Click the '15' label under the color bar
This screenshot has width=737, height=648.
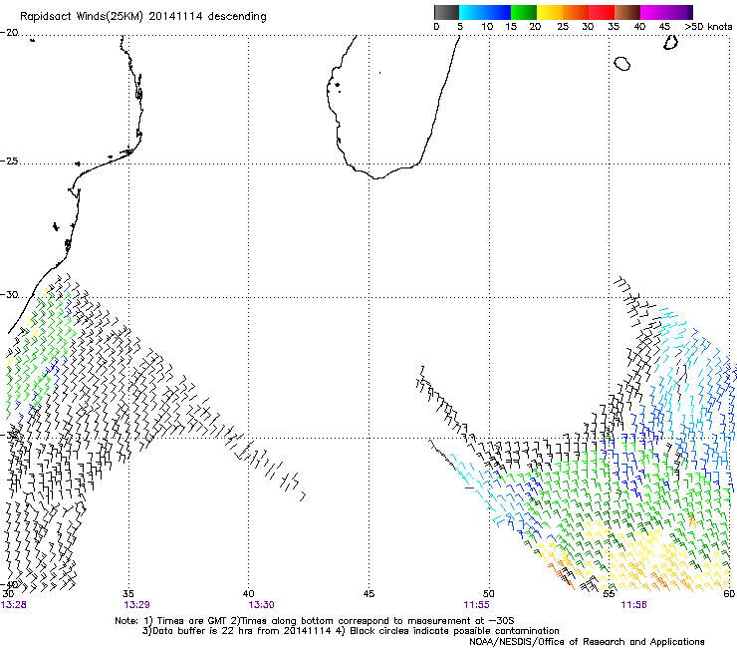tap(511, 27)
